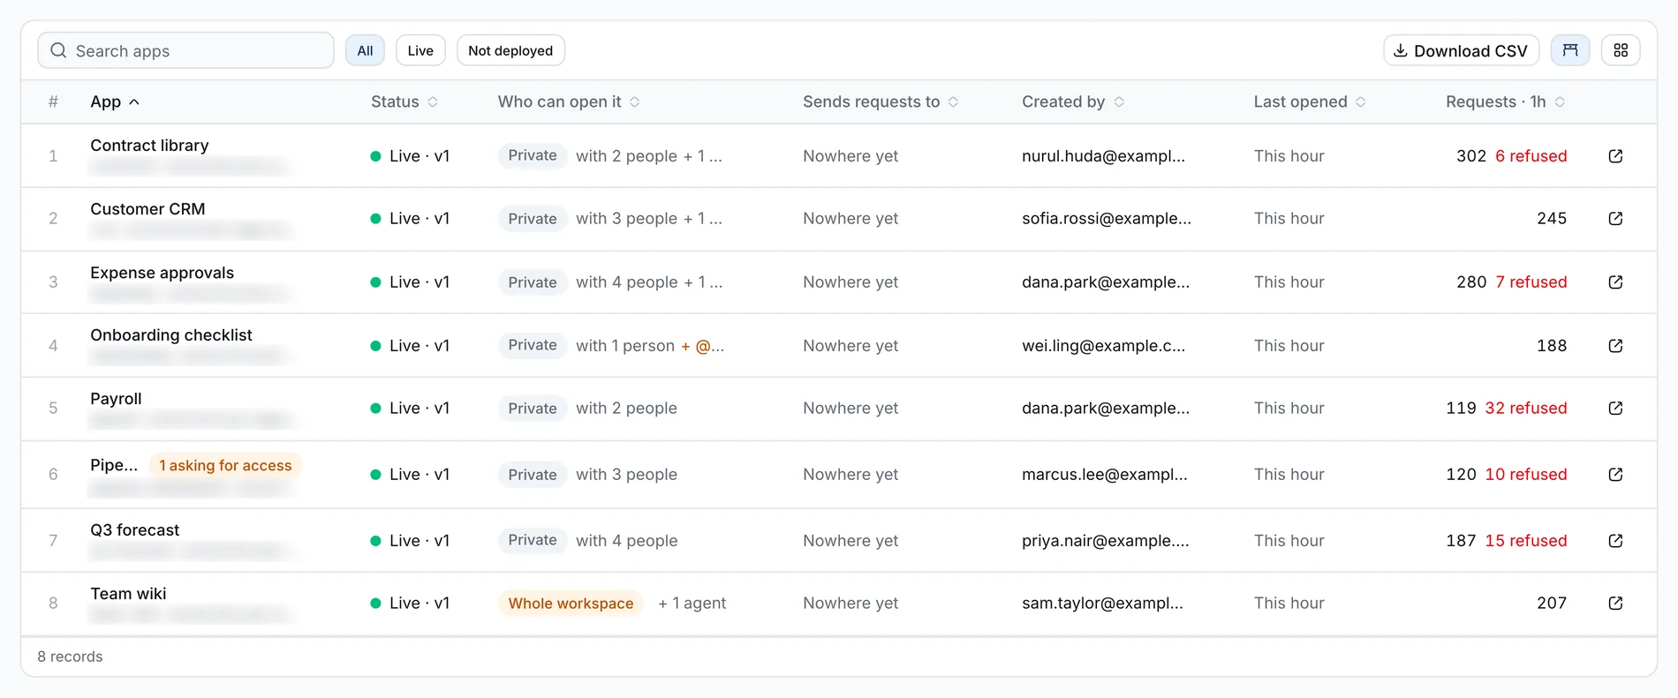Open Onboarding checklist external link icon
Screen dimensions: 1678x698
pos(1615,346)
